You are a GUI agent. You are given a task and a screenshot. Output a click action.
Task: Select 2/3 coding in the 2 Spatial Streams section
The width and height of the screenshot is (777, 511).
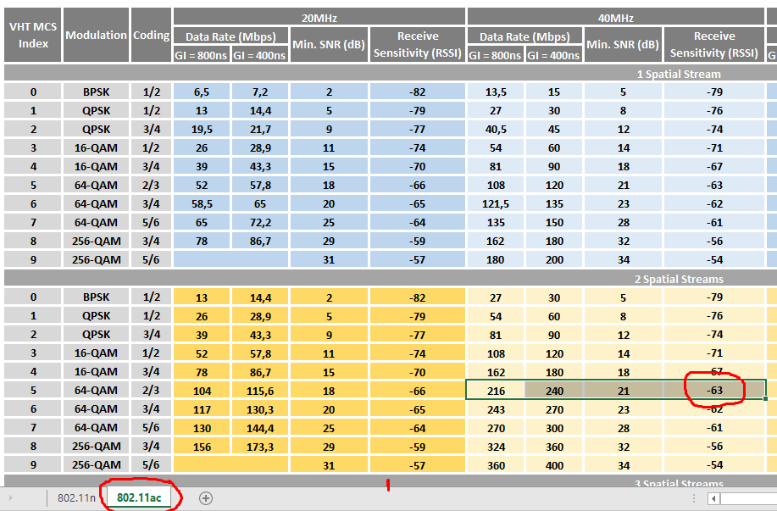point(151,390)
